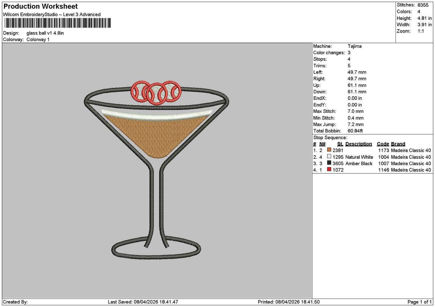Click the 'Production Worksheet' title

pos(41,6)
